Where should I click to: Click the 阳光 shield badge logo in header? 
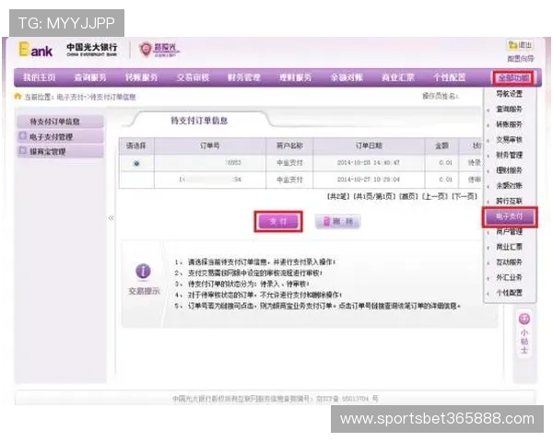pyautogui.click(x=146, y=49)
